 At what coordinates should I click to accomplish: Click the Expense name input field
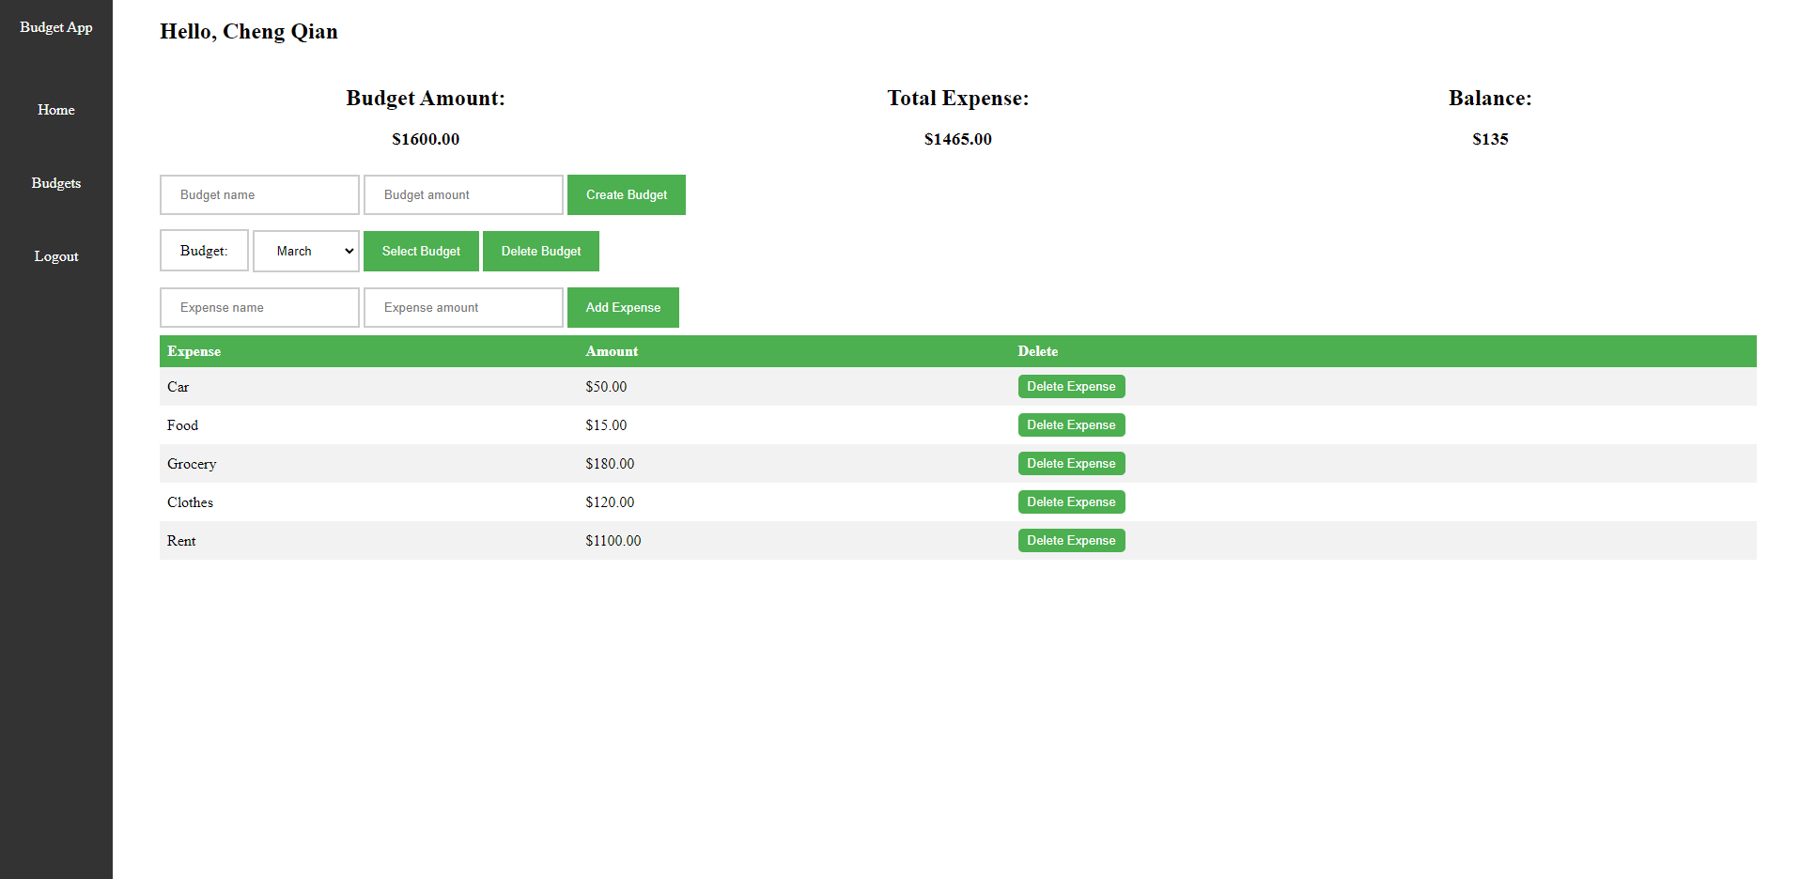[x=259, y=307]
